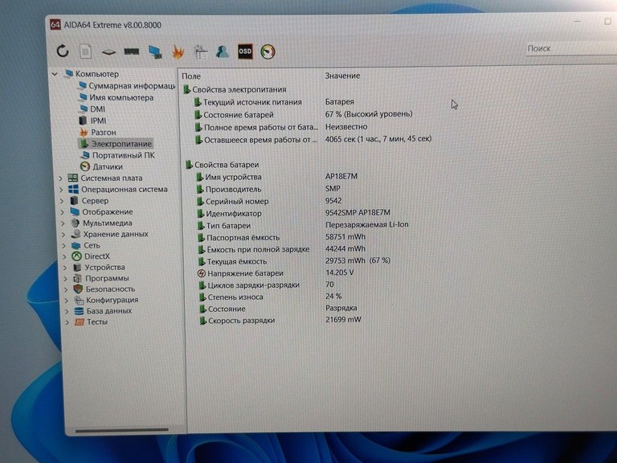
Task: Click the Значение column header
Action: point(342,76)
